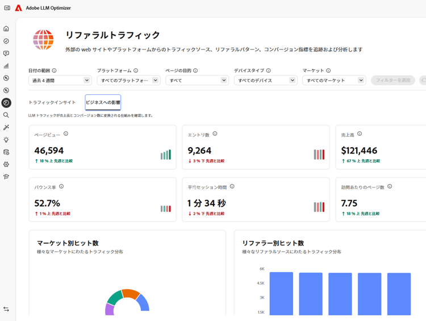Screen dimensions: 426x321
Task: Click the green segment of market donut chart
Action: (x=115, y=298)
